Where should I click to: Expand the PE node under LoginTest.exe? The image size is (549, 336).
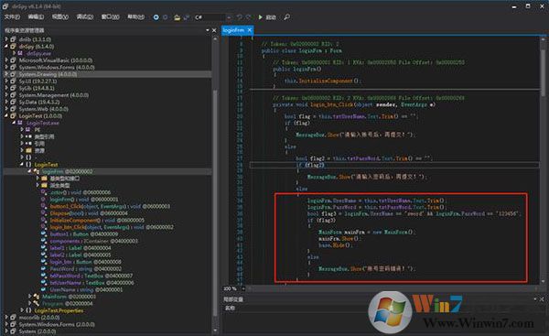pos(22,130)
